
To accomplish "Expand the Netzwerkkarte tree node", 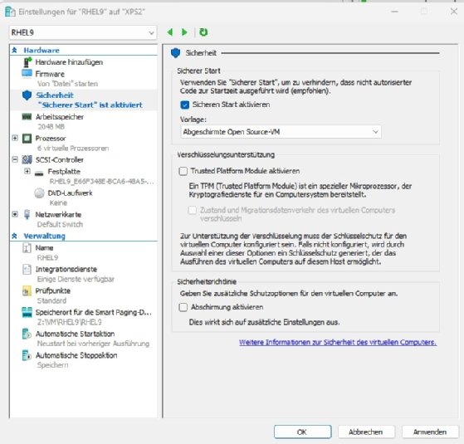I will coord(15,214).
